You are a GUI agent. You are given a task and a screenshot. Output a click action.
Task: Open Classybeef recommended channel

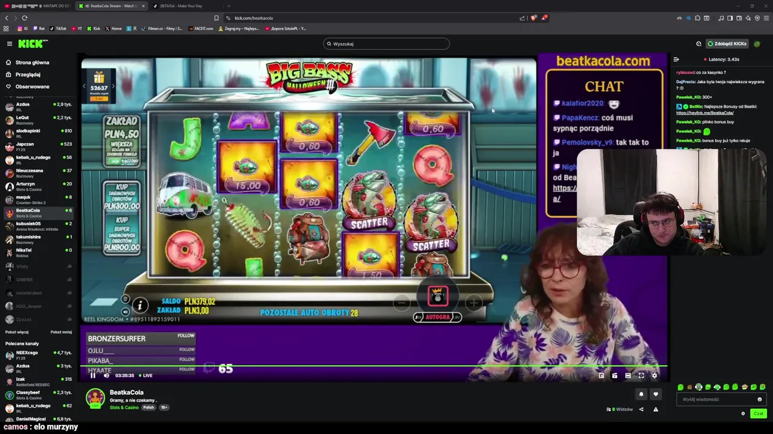click(37, 395)
